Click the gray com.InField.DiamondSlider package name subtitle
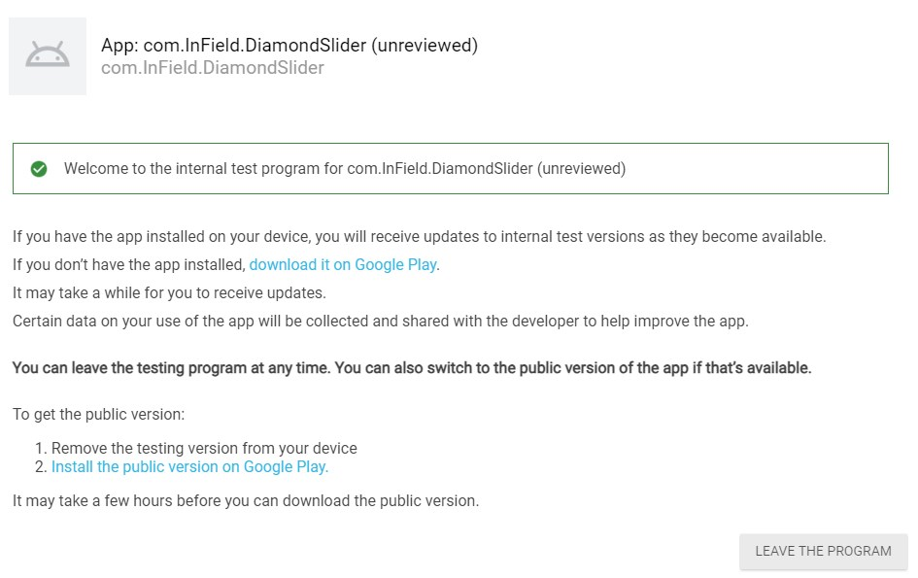The image size is (918, 578). [x=212, y=68]
